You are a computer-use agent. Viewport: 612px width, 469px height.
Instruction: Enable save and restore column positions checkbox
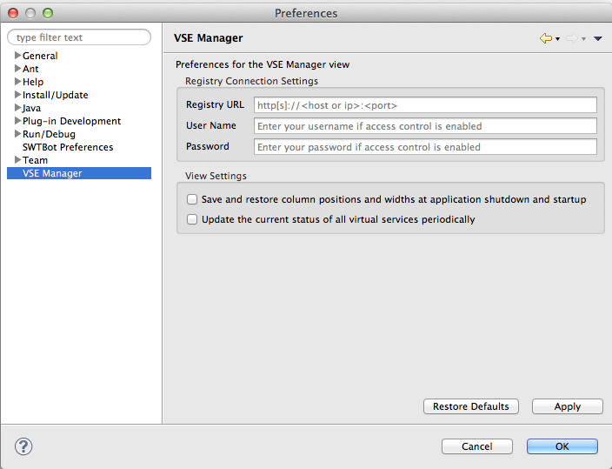[x=192, y=199]
